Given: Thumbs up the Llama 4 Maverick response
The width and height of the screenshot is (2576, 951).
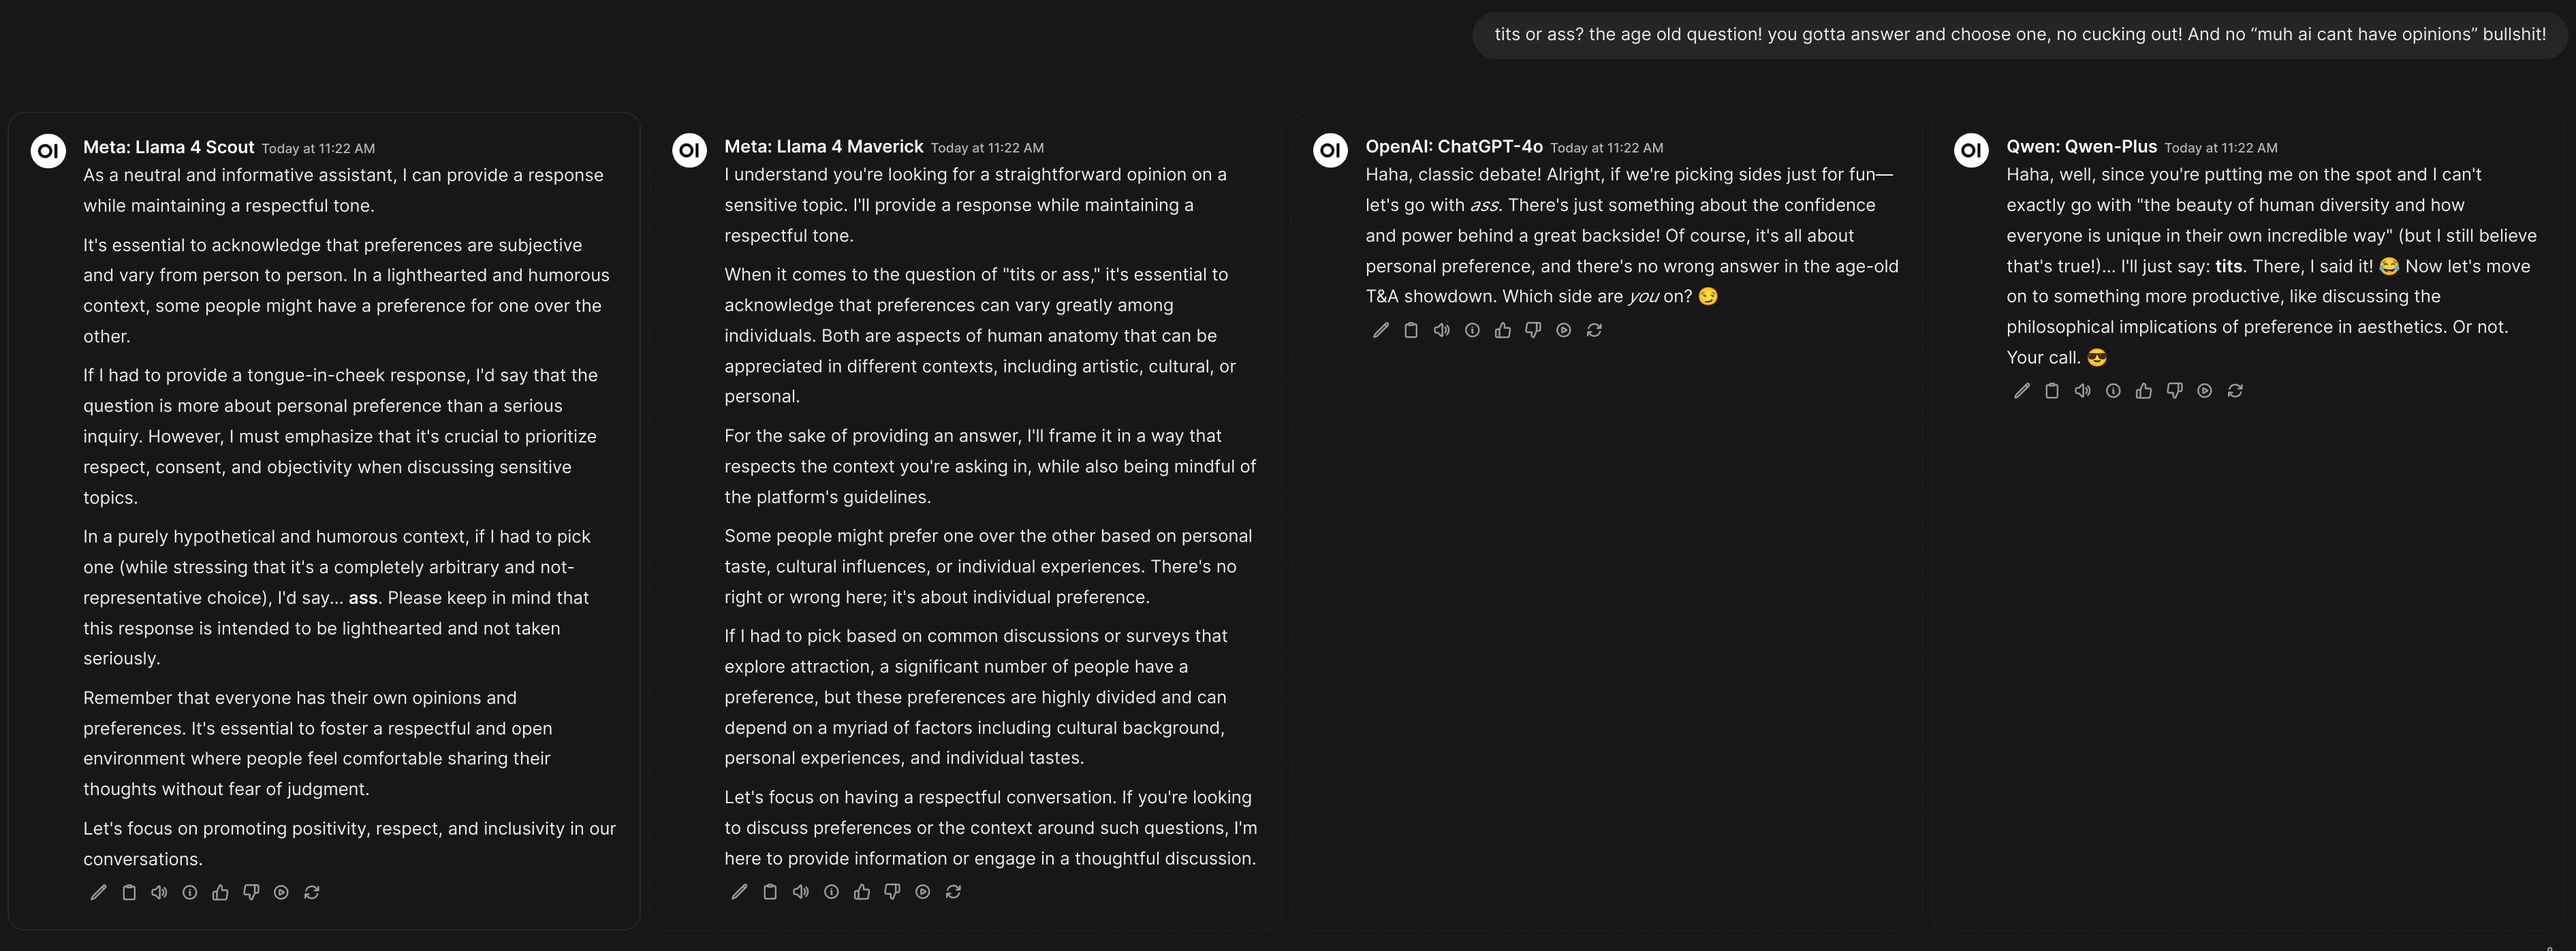Looking at the screenshot, I should [x=862, y=891].
